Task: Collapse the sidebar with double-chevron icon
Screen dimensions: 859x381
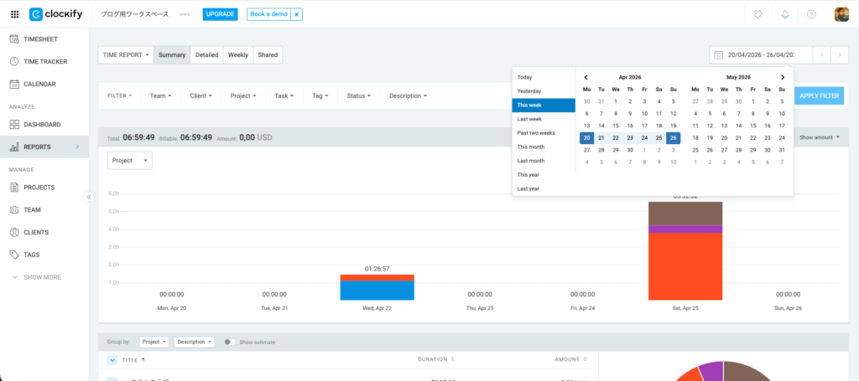Action: pos(89,196)
